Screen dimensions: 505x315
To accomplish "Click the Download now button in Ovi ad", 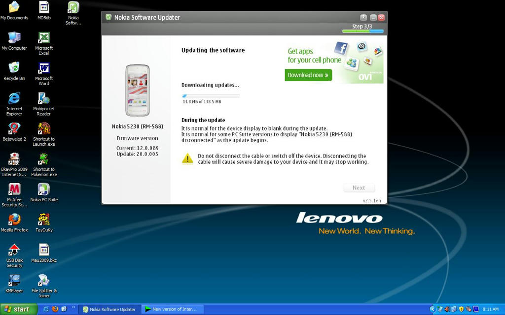I will pos(308,75).
